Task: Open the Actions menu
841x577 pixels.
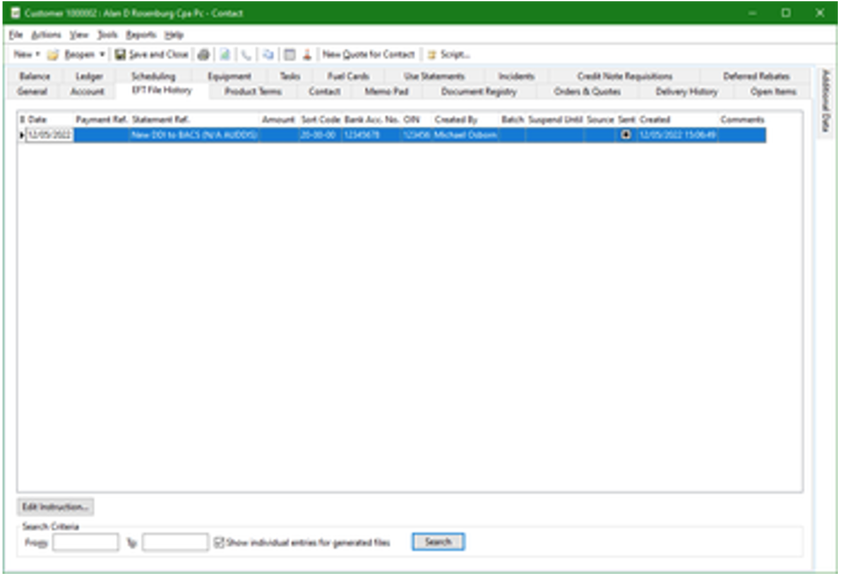Action: (x=46, y=35)
